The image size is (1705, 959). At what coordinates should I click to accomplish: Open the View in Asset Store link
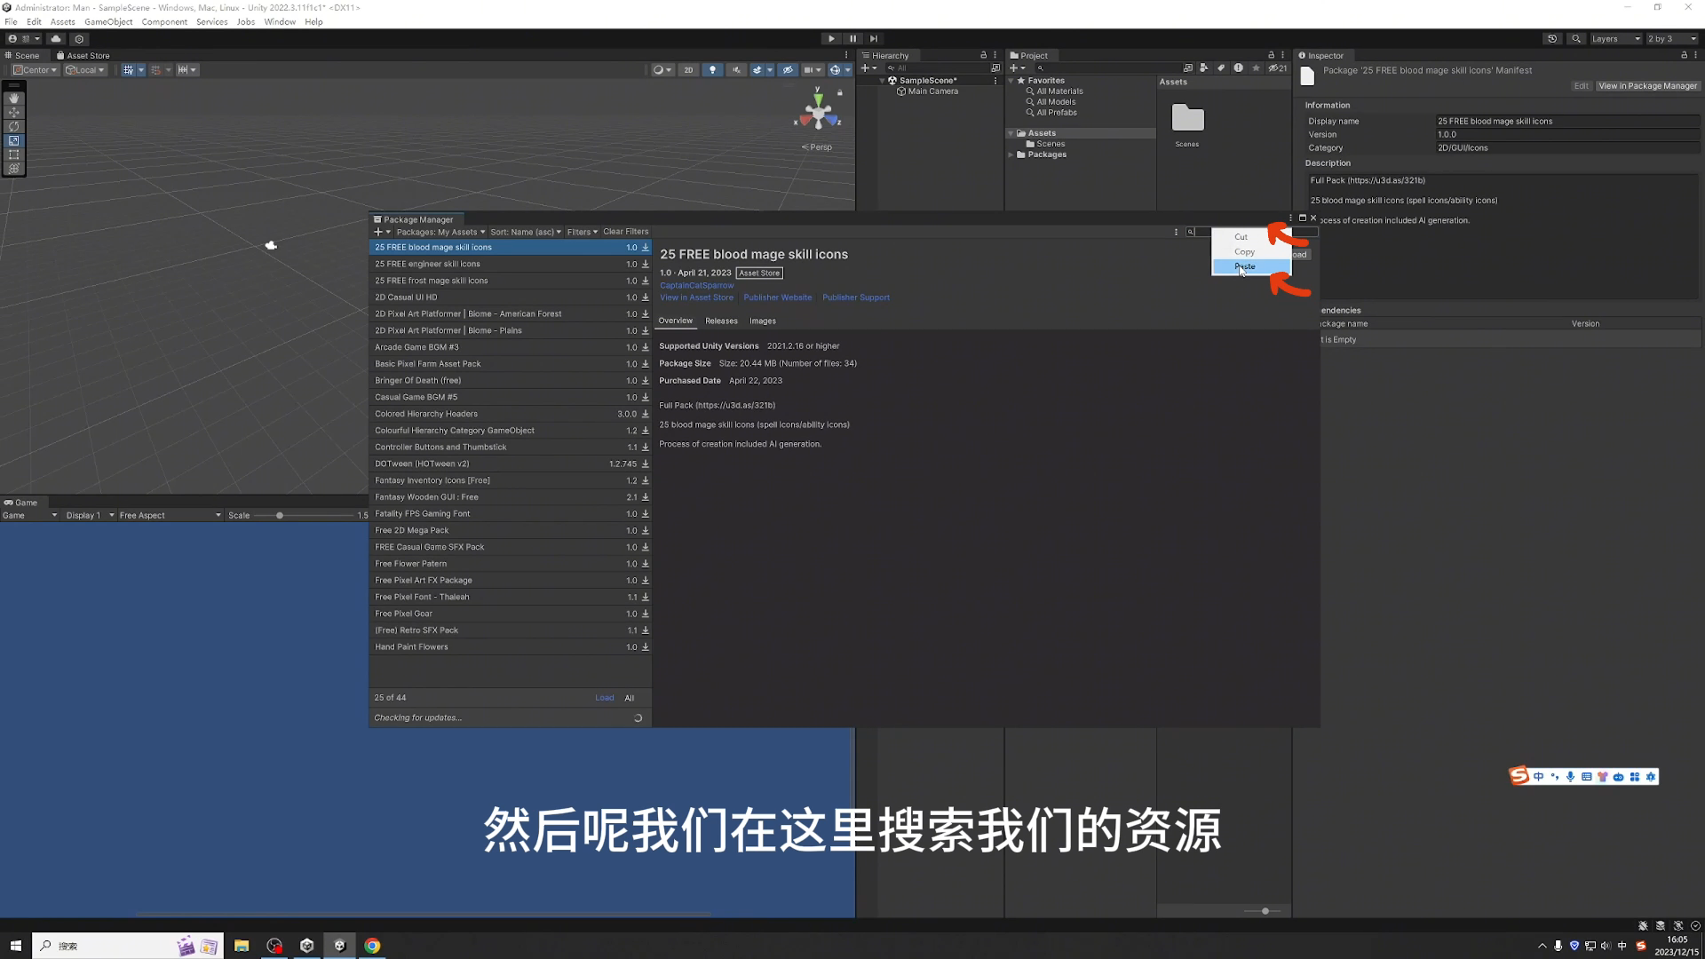tap(696, 297)
